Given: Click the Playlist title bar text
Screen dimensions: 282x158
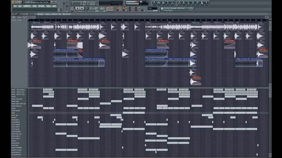Looking at the screenshot, I should [x=54, y=14].
